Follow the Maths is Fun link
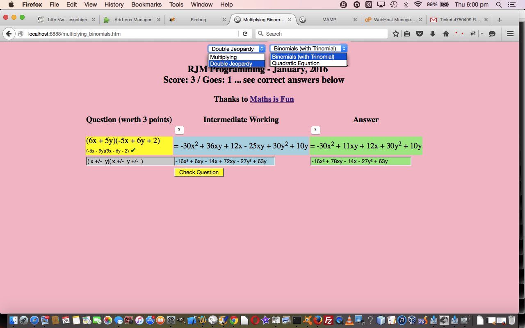Image resolution: width=525 pixels, height=328 pixels. coord(272,99)
